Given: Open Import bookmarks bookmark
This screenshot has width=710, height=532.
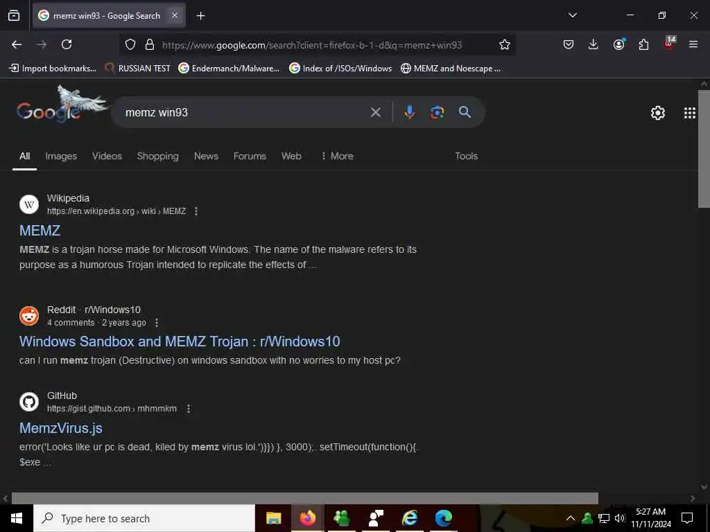Looking at the screenshot, I should pos(53,69).
